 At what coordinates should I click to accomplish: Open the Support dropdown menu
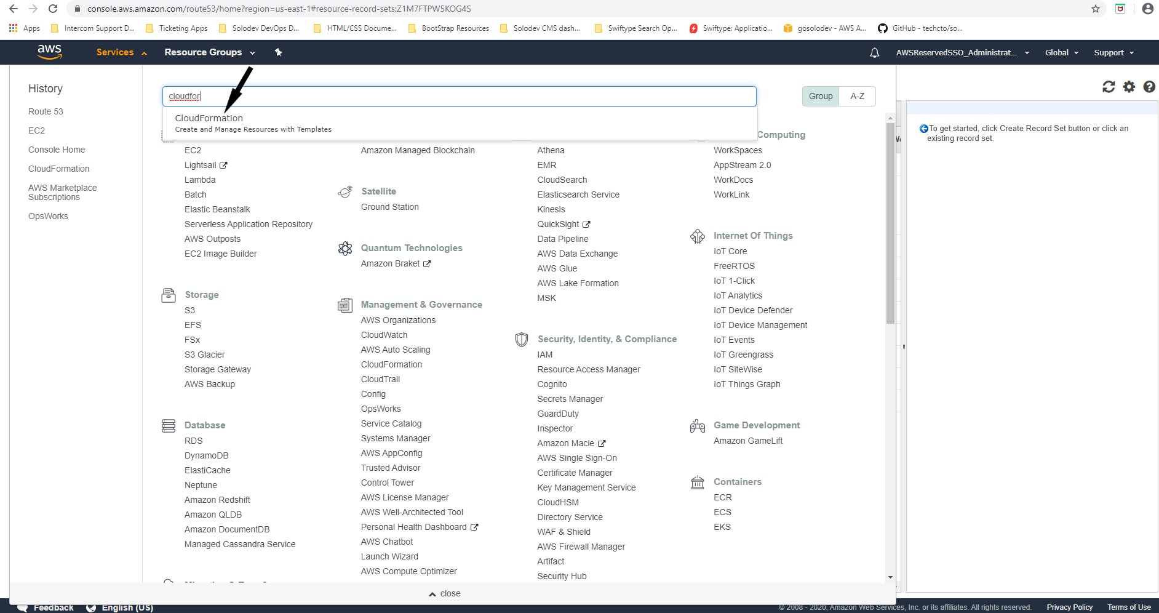(x=1113, y=53)
